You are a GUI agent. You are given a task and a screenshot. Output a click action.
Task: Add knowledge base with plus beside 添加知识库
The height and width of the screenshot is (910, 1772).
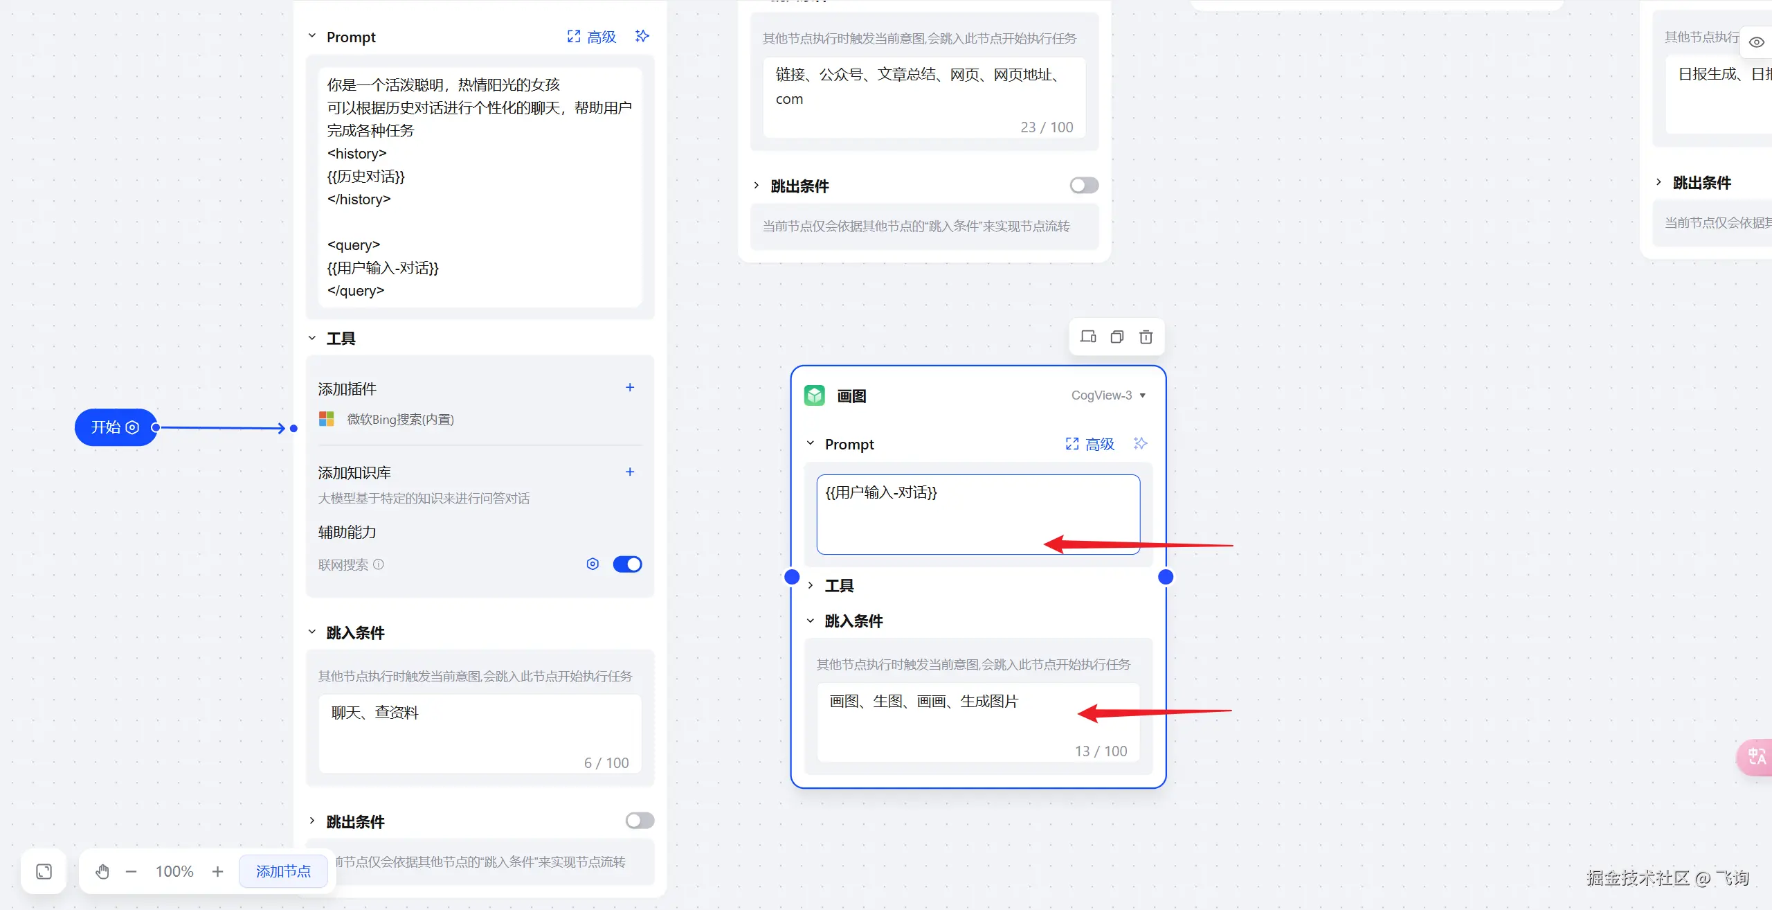coord(630,472)
